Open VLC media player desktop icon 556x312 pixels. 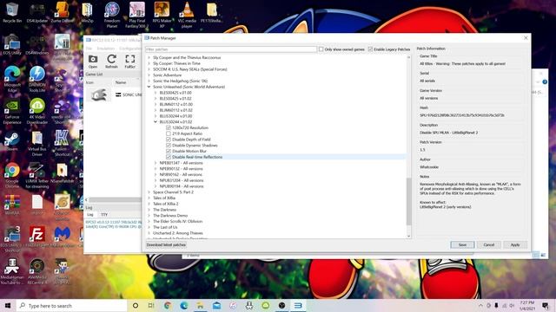187,14
